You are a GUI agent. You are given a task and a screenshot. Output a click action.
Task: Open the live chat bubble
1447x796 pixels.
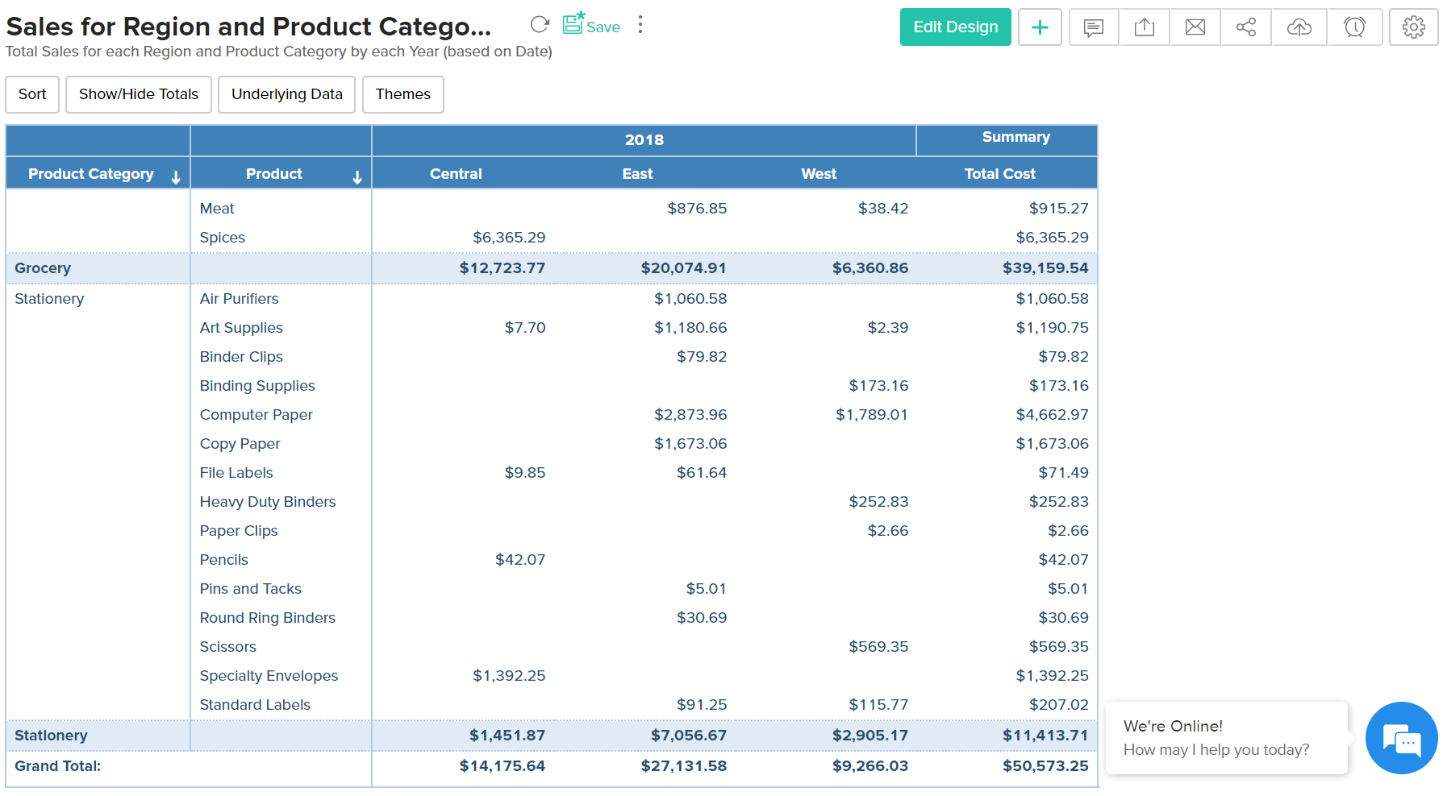click(1401, 738)
